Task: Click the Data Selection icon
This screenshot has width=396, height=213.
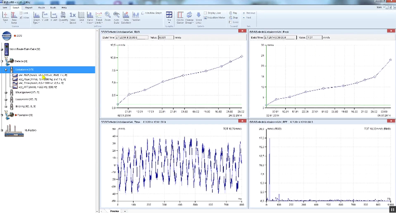Action: tap(127, 16)
